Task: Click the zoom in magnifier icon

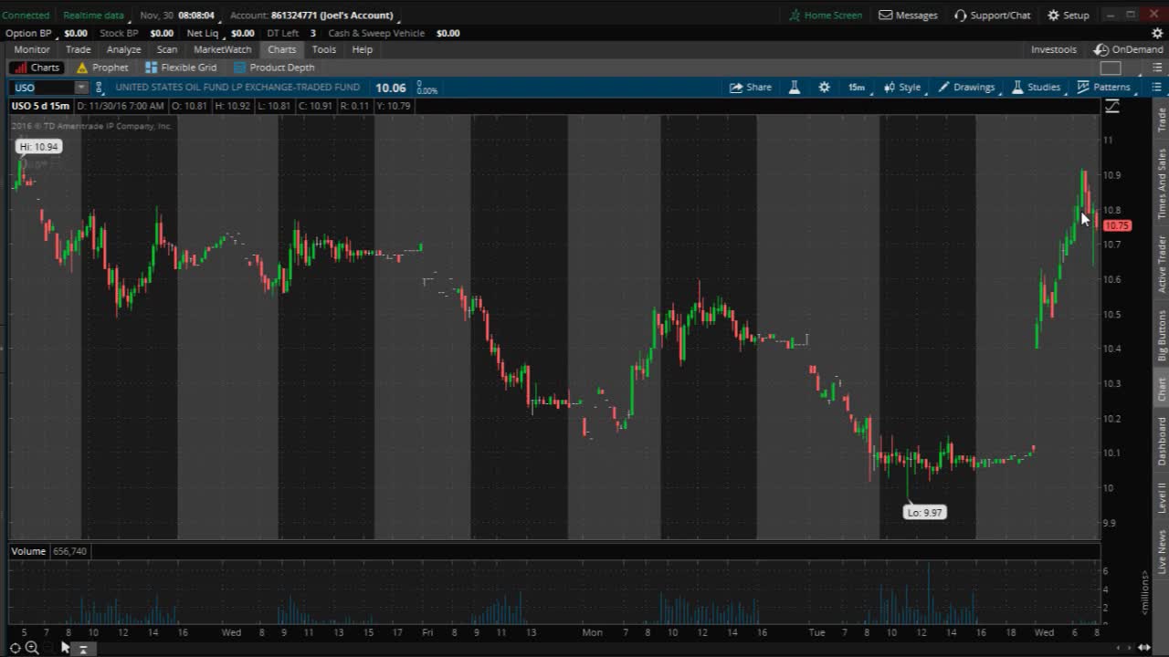Action: click(32, 648)
